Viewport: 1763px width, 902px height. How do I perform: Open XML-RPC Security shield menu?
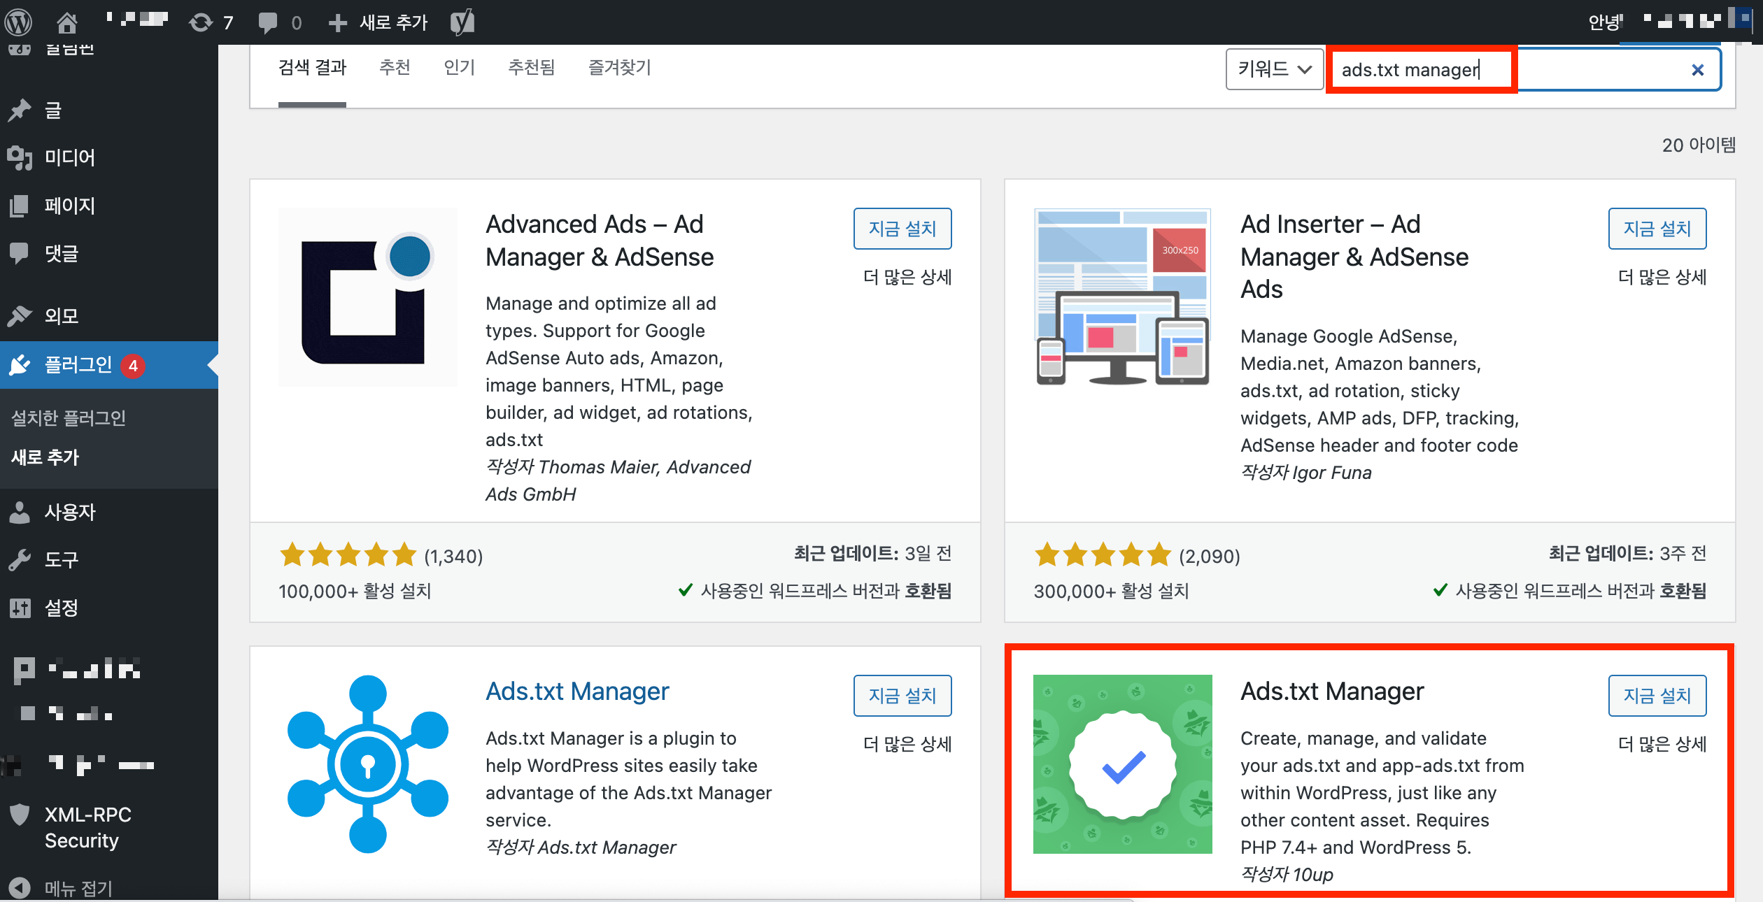pyautogui.click(x=87, y=827)
